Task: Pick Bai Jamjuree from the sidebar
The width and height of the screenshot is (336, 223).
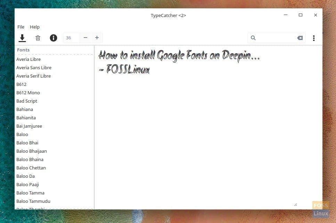Action: 29,126
